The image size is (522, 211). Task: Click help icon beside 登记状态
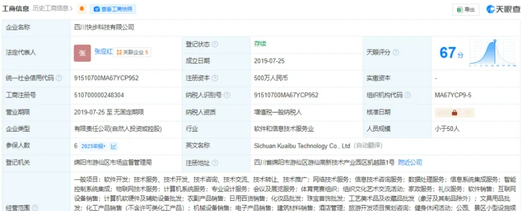click(x=215, y=44)
